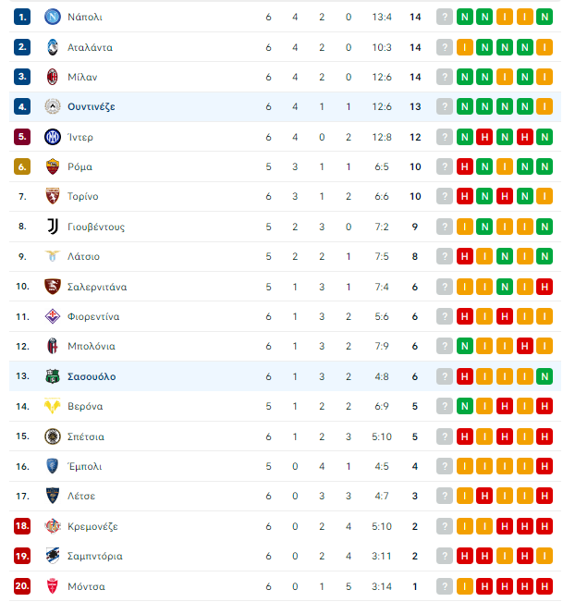Click the Fiorentina crest icon
Image resolution: width=563 pixels, height=602 pixels.
point(53,316)
